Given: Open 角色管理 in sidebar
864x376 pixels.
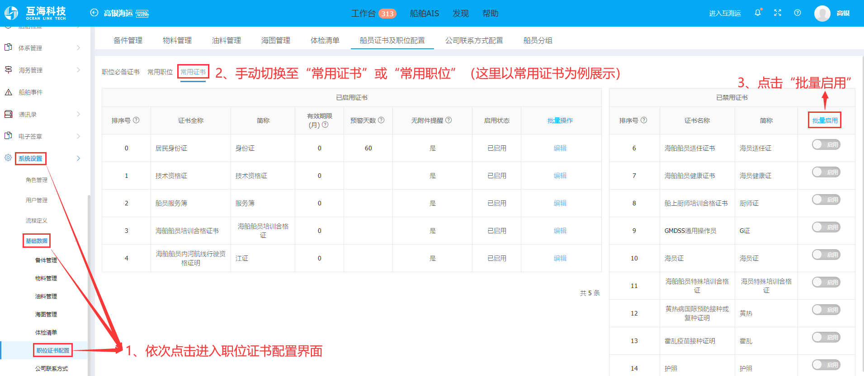Looking at the screenshot, I should pos(37,180).
